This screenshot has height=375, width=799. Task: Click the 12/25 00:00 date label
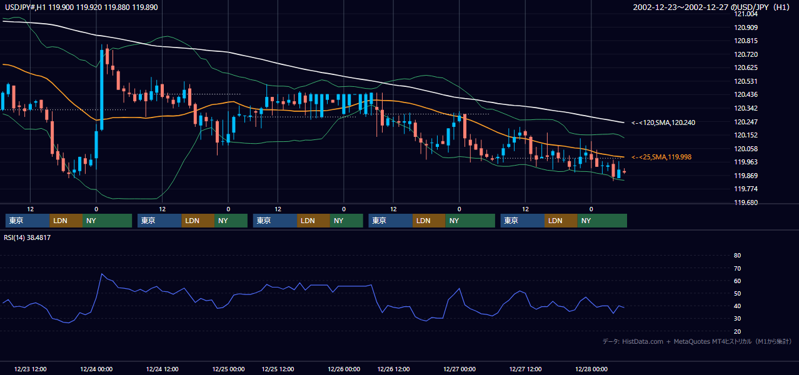point(228,369)
